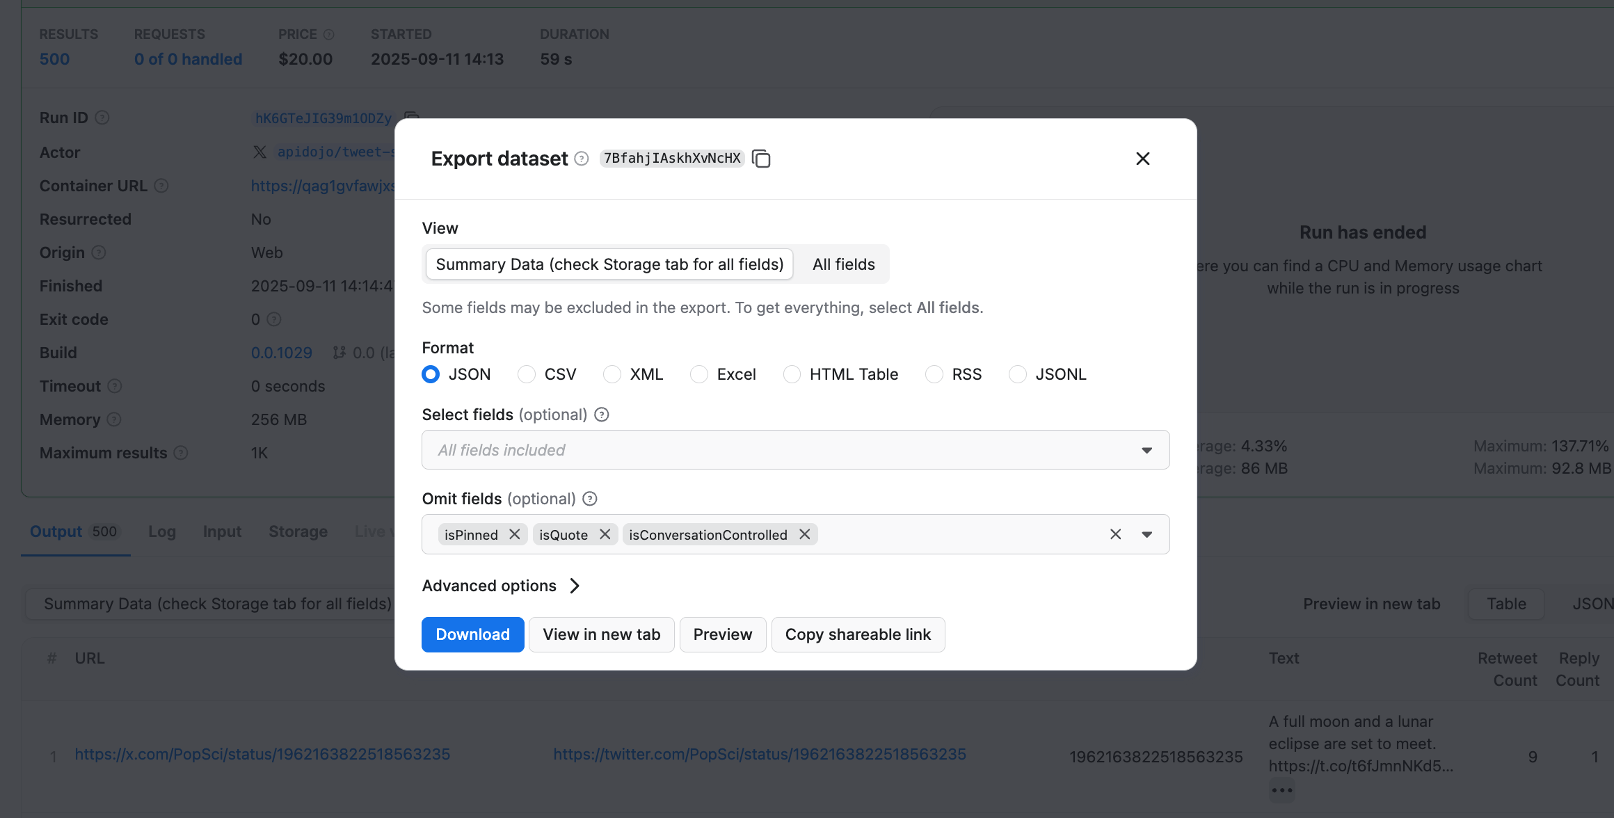Select the All fields view
Screen dimensions: 1614x818
[x=842, y=264]
